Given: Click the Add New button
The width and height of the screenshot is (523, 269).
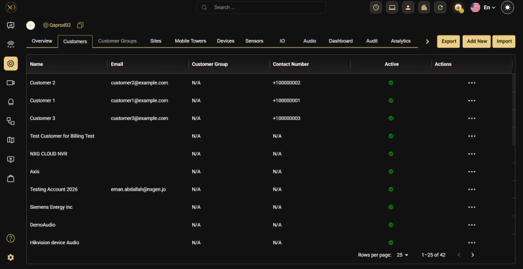Looking at the screenshot, I should click(477, 41).
